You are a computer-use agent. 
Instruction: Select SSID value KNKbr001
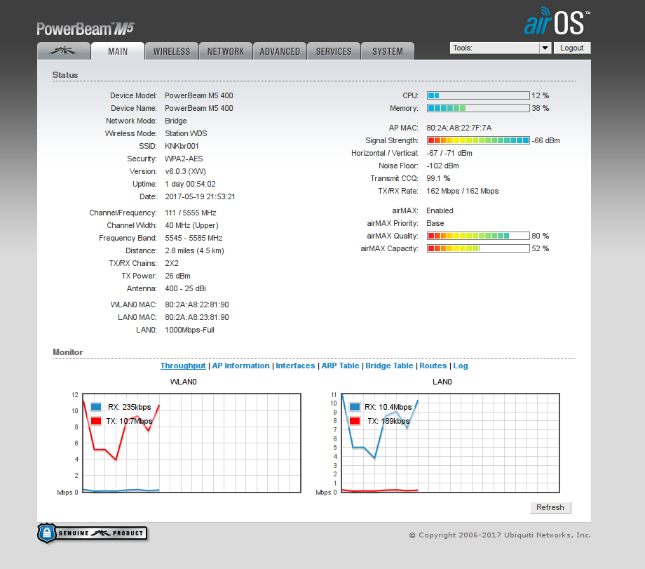coord(182,146)
